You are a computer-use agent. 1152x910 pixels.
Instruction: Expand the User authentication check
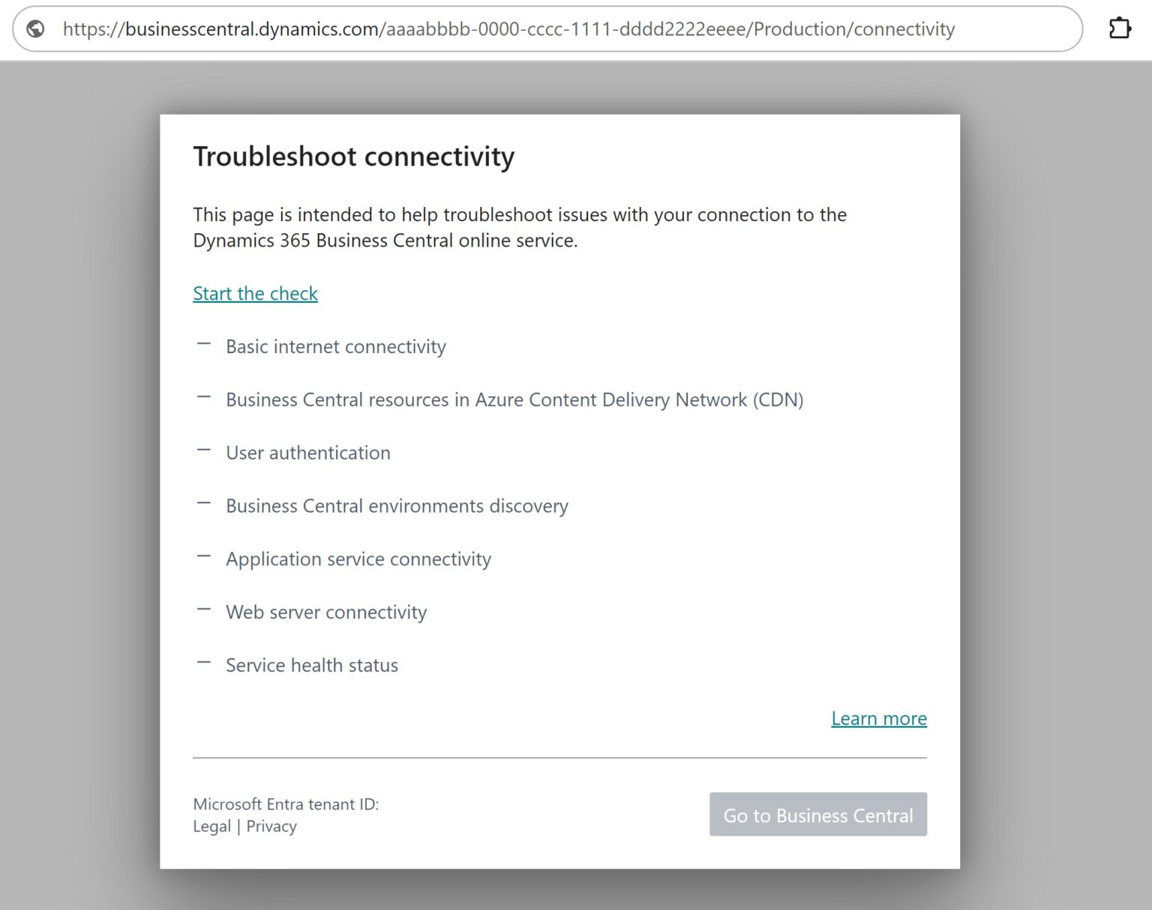pos(203,451)
